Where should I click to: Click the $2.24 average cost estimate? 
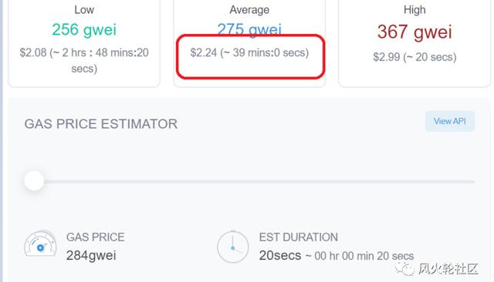249,52
